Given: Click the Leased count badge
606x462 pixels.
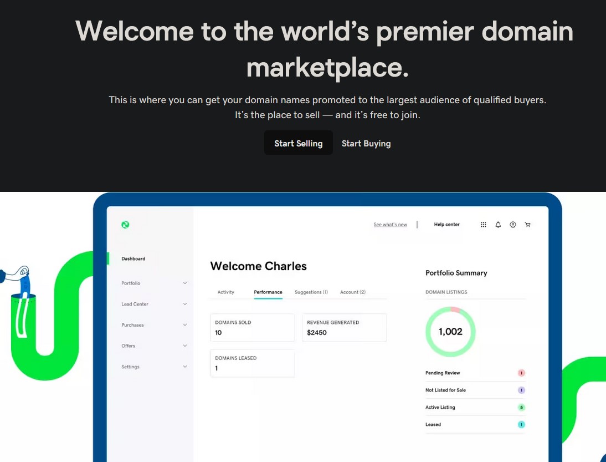Looking at the screenshot, I should click(521, 425).
